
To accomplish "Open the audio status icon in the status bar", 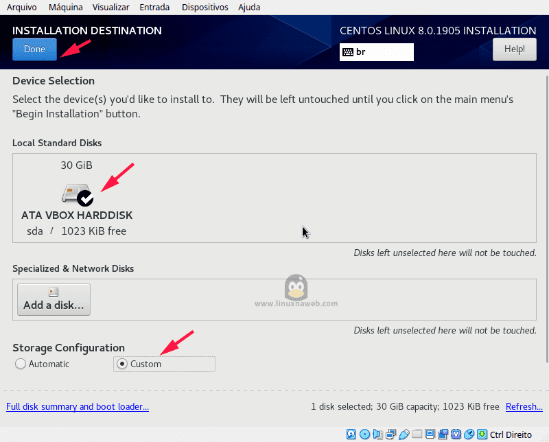I will pos(378,434).
